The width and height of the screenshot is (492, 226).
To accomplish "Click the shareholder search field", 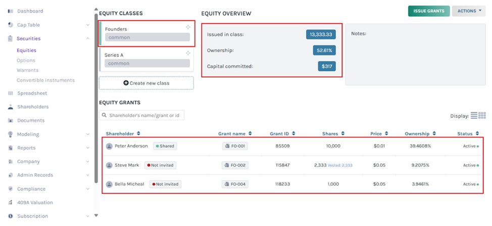I will [x=141, y=115].
